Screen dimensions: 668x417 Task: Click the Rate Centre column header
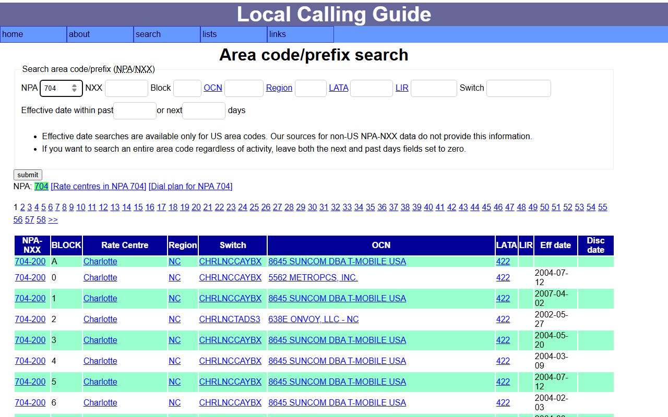pyautogui.click(x=125, y=246)
